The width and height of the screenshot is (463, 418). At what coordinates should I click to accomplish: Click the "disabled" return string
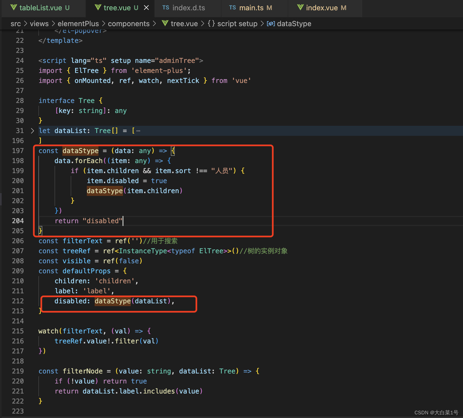pyautogui.click(x=103, y=221)
